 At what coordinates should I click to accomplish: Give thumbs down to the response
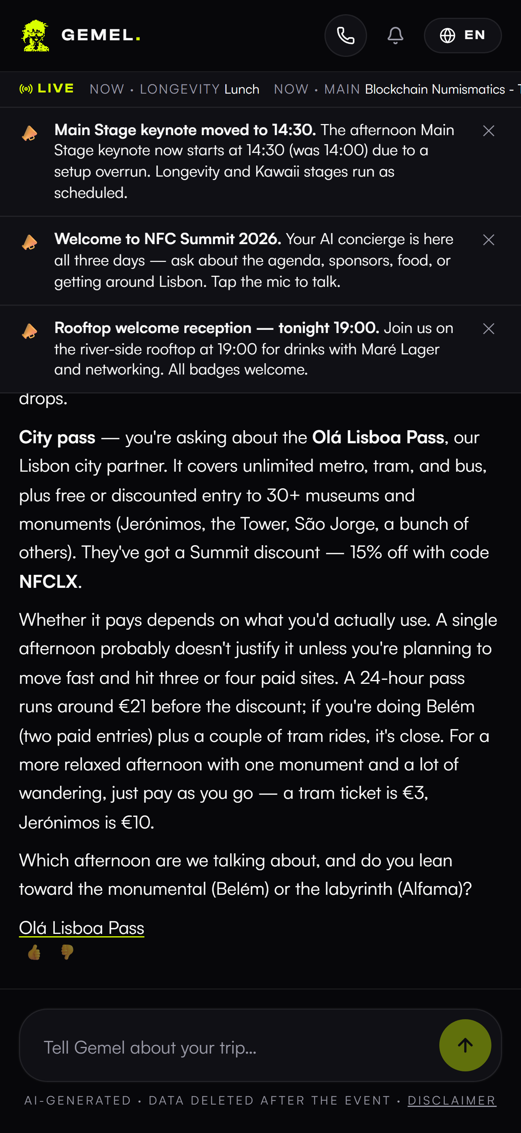coord(67,952)
